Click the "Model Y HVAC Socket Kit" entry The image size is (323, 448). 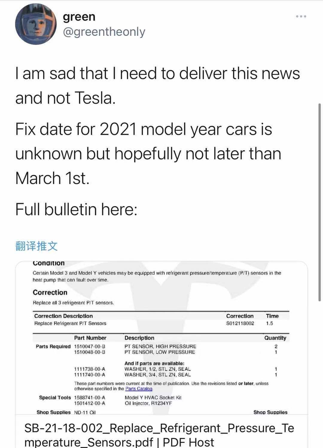[153, 397]
